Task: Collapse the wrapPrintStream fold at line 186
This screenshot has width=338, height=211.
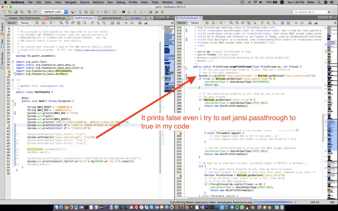Action: coord(184,67)
